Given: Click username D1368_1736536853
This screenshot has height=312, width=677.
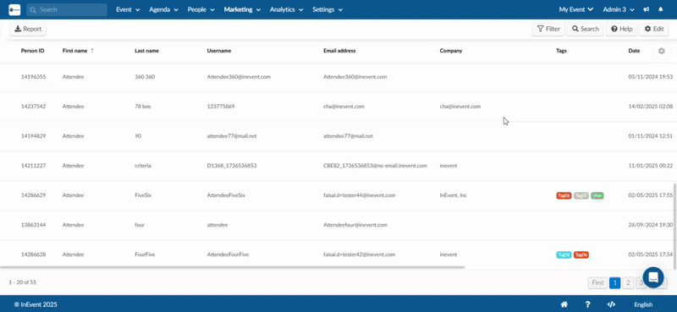Looking at the screenshot, I should [x=232, y=166].
